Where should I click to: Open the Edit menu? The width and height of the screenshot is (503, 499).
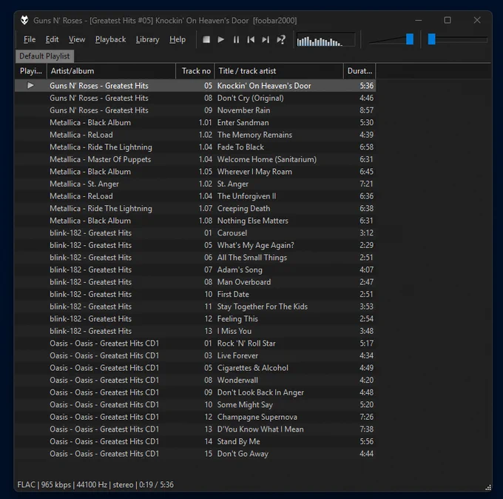coord(52,39)
